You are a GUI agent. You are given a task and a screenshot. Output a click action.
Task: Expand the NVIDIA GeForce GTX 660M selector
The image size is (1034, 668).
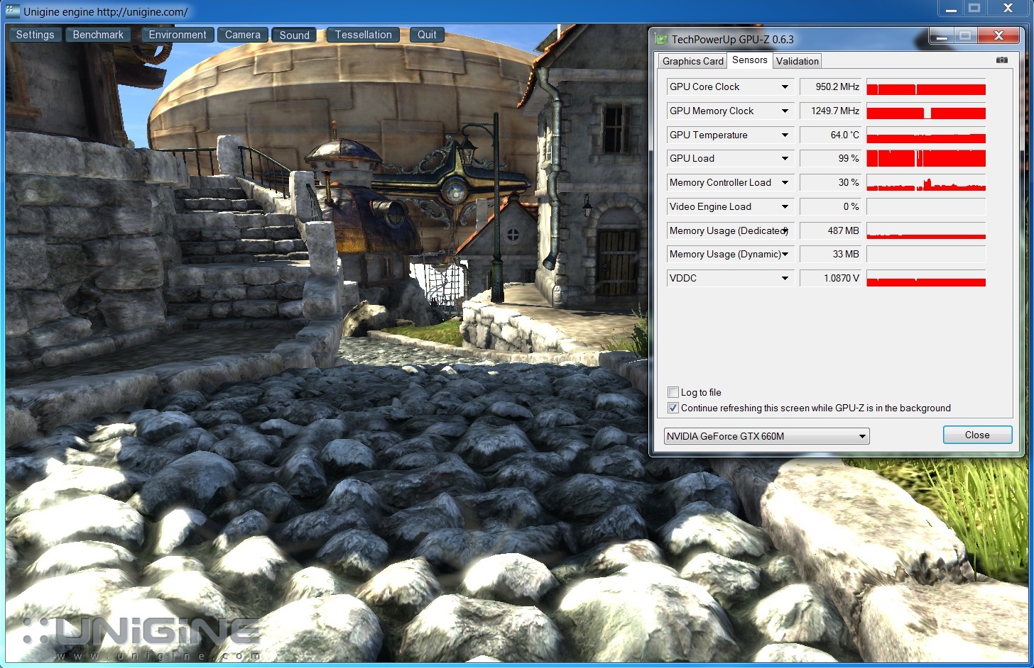click(x=766, y=436)
